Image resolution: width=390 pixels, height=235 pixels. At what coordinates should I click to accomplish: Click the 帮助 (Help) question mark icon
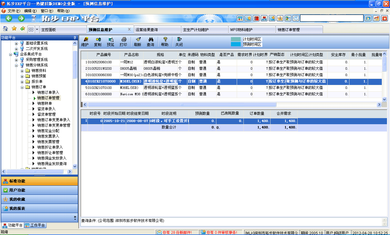[x=165, y=41]
